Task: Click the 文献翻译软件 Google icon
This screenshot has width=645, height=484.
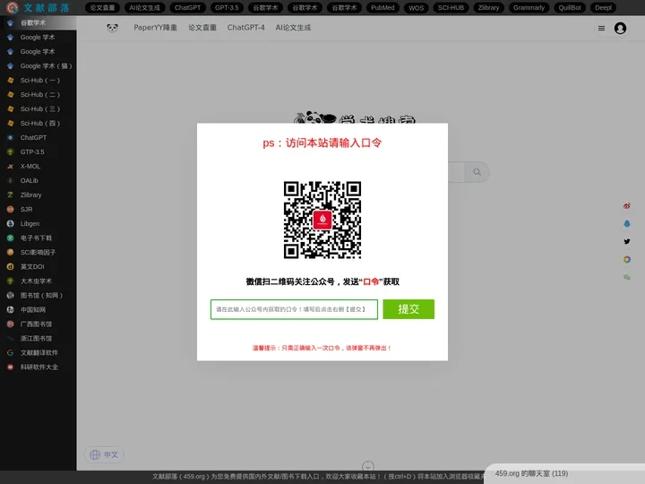Action: click(x=10, y=353)
